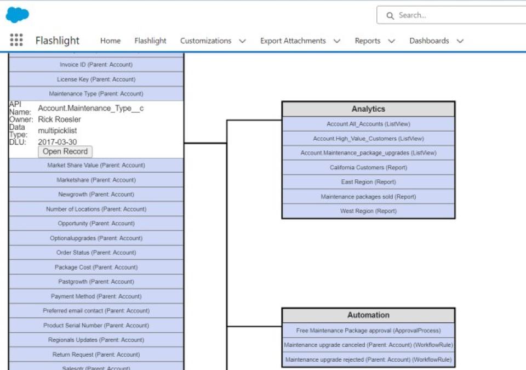Expand the Customizations dropdown chevron

coord(242,41)
